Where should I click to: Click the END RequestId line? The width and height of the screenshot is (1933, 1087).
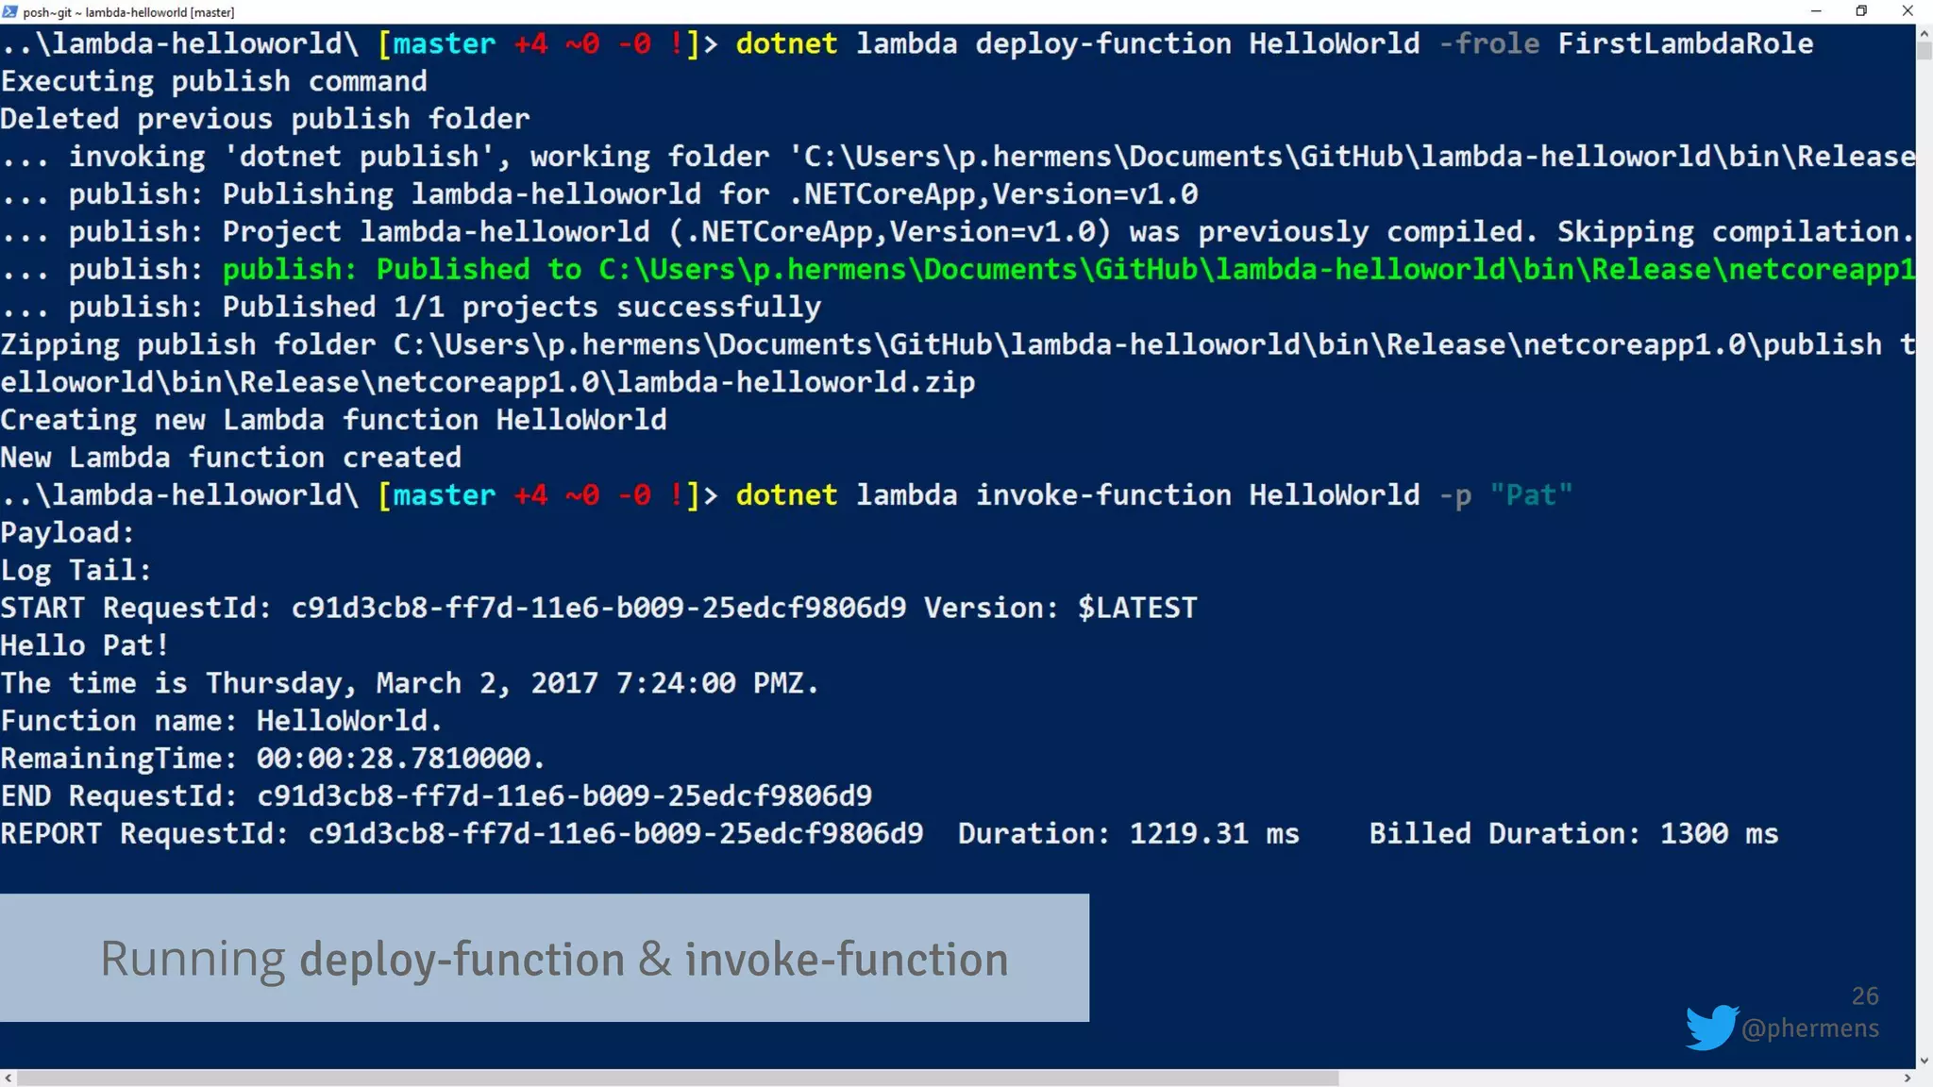coord(436,796)
